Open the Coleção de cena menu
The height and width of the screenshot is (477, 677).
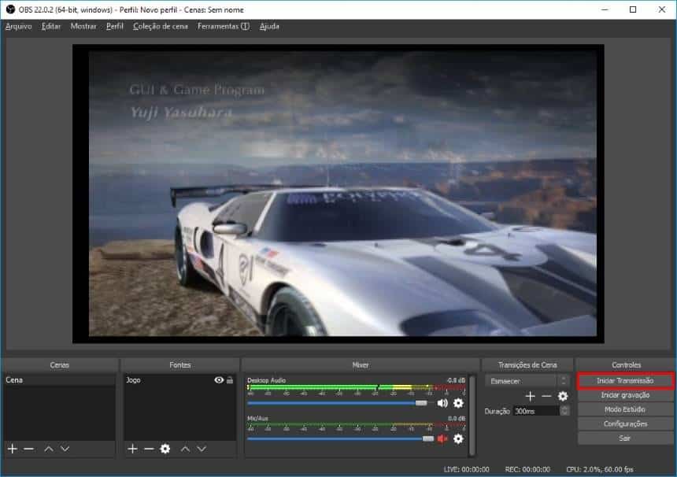coord(161,26)
